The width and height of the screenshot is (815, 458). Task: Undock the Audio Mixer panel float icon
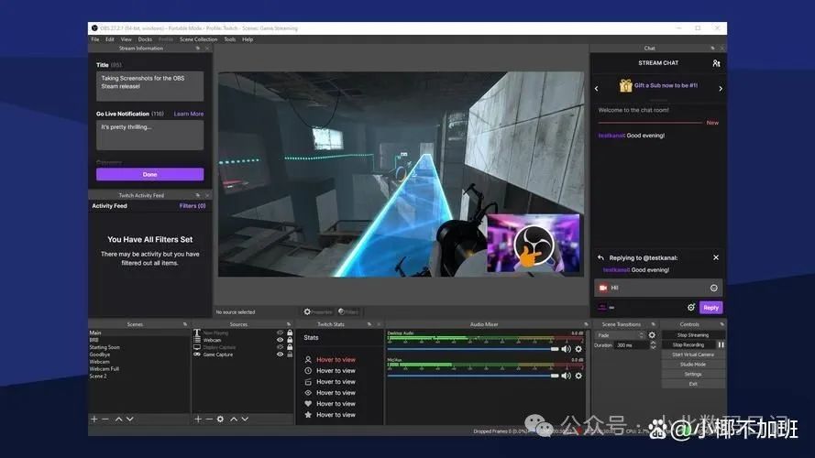586,324
